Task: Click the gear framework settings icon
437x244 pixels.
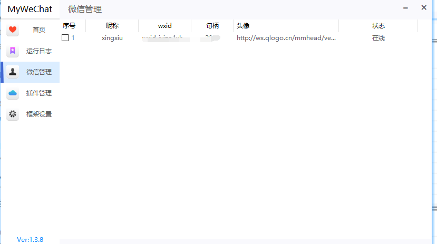Action: (13, 114)
